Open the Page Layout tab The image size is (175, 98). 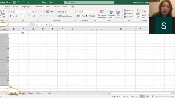pyautogui.click(x=27, y=7)
